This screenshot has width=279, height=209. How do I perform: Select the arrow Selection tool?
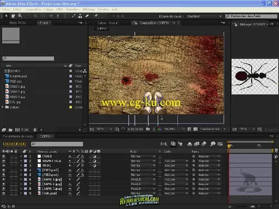point(7,16)
